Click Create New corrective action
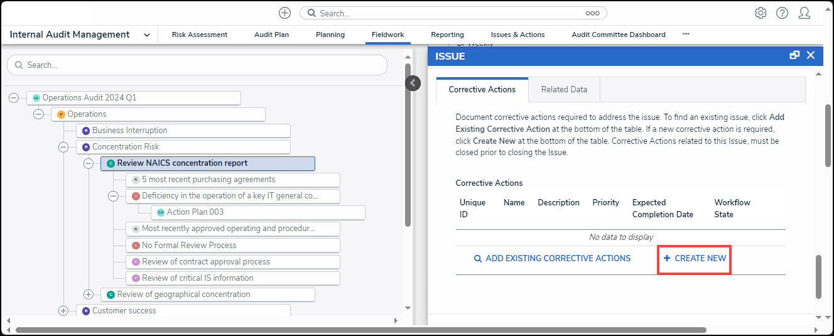This screenshot has width=834, height=336. 695,259
